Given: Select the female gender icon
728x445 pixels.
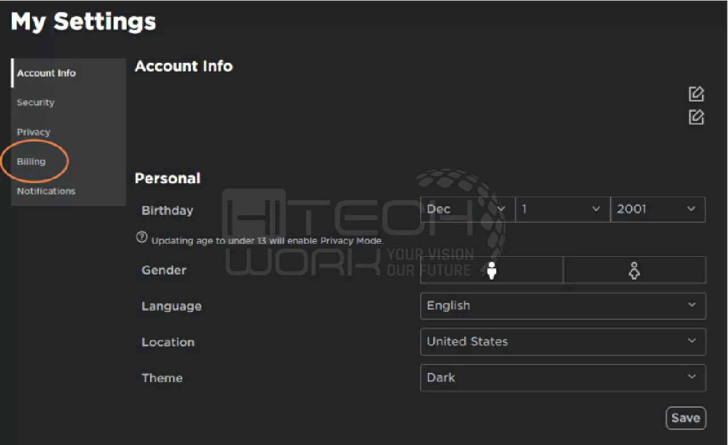Looking at the screenshot, I should point(634,270).
